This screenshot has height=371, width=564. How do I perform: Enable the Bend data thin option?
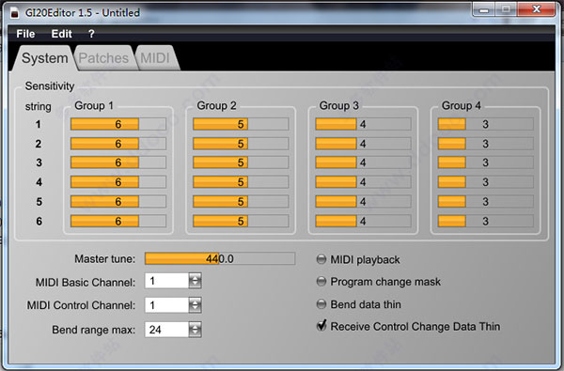pos(321,304)
